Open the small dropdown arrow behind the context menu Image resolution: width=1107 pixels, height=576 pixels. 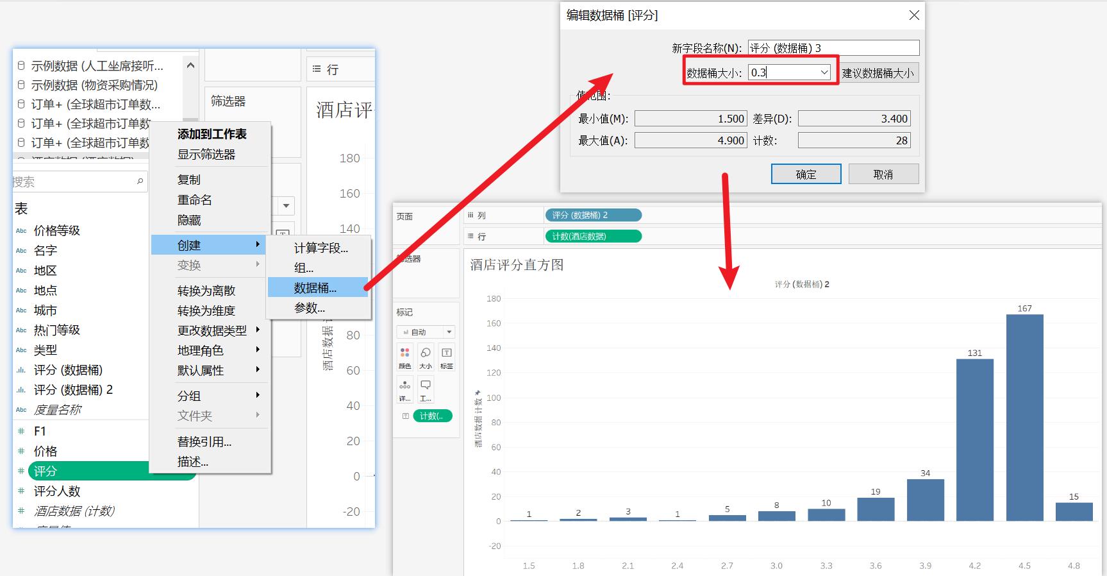click(x=286, y=206)
